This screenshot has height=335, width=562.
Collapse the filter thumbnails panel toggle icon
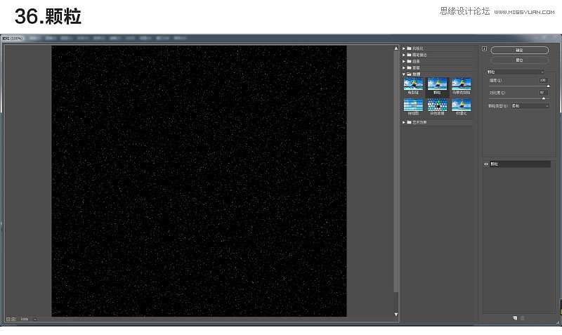coord(484,48)
